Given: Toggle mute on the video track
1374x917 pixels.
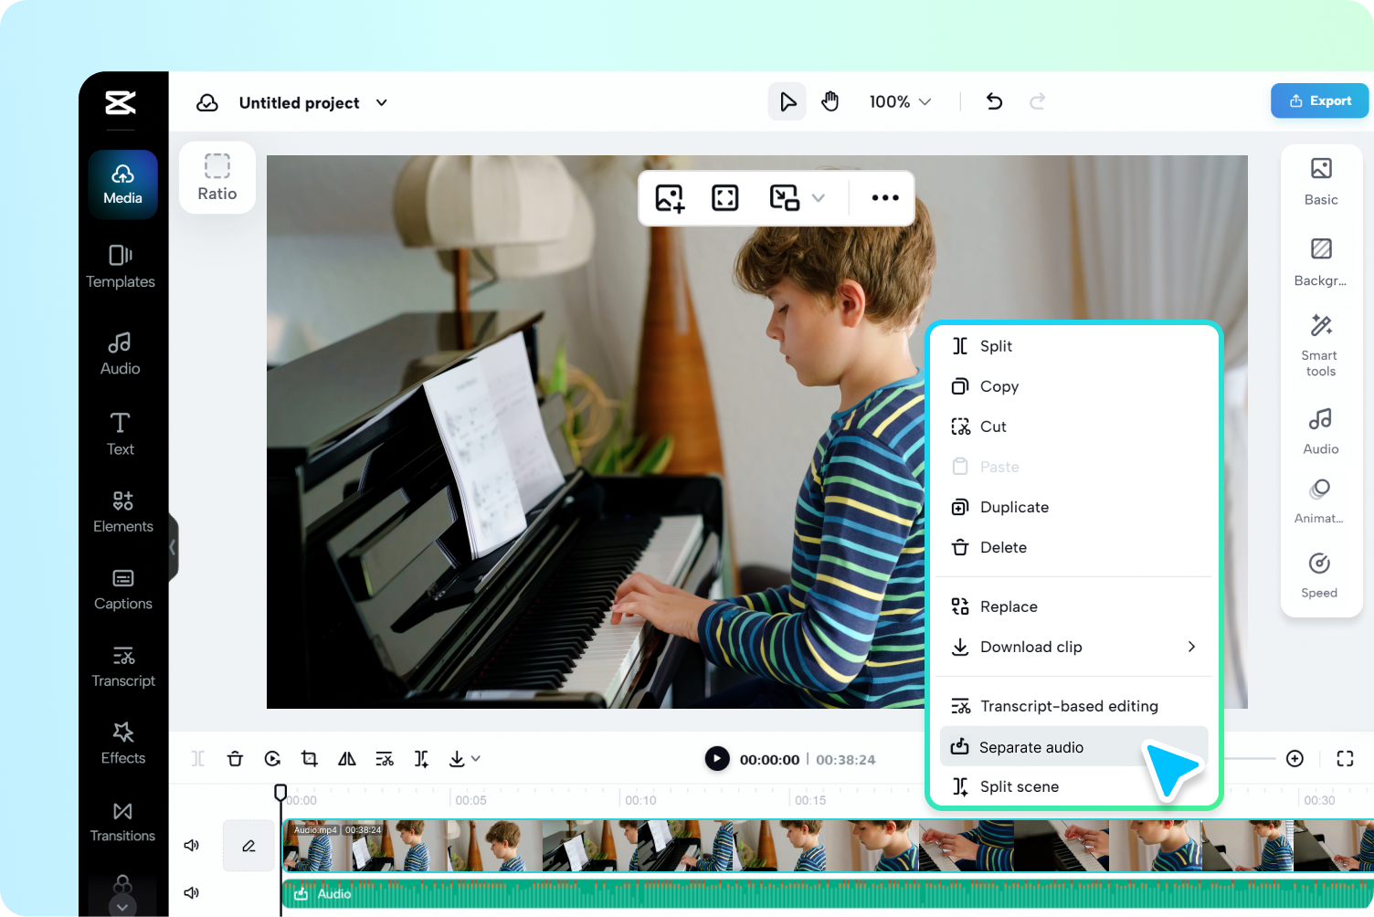Looking at the screenshot, I should [191, 845].
